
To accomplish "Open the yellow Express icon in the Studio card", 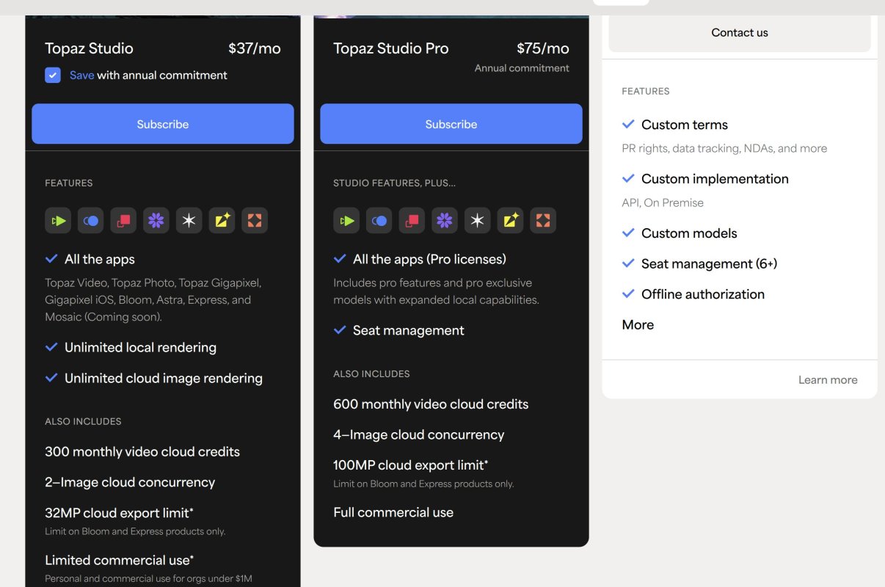I will (222, 220).
